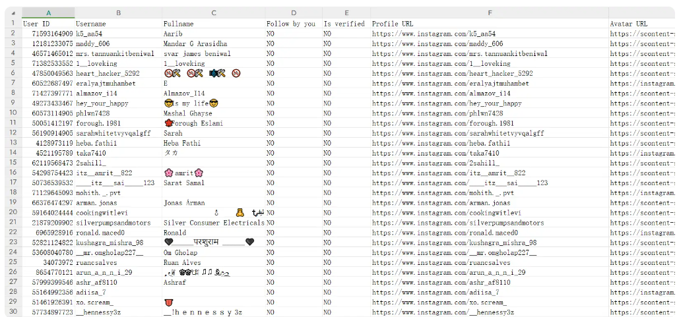This screenshot has height=317, width=677.
Task: Select username cell 'cookingwitlevi'
Action: tap(118, 213)
